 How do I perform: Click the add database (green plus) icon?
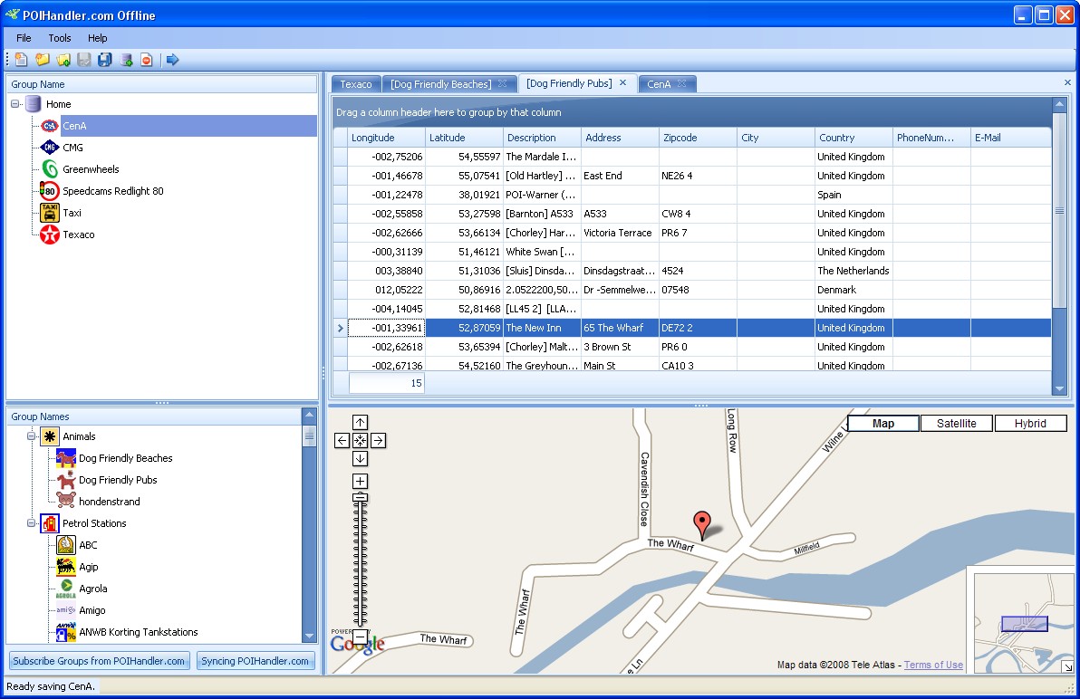pos(126,60)
